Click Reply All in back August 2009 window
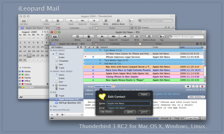The height and width of the screenshot is (134, 224). click(x=83, y=21)
